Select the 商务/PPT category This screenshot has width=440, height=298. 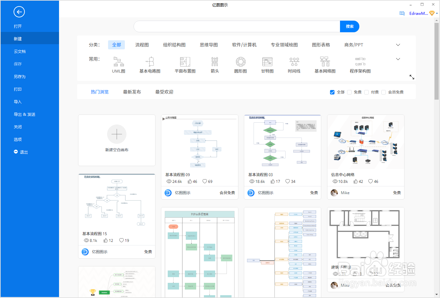[x=354, y=45]
